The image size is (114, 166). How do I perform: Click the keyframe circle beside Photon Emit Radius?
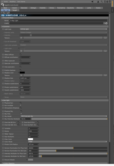[3, 144]
